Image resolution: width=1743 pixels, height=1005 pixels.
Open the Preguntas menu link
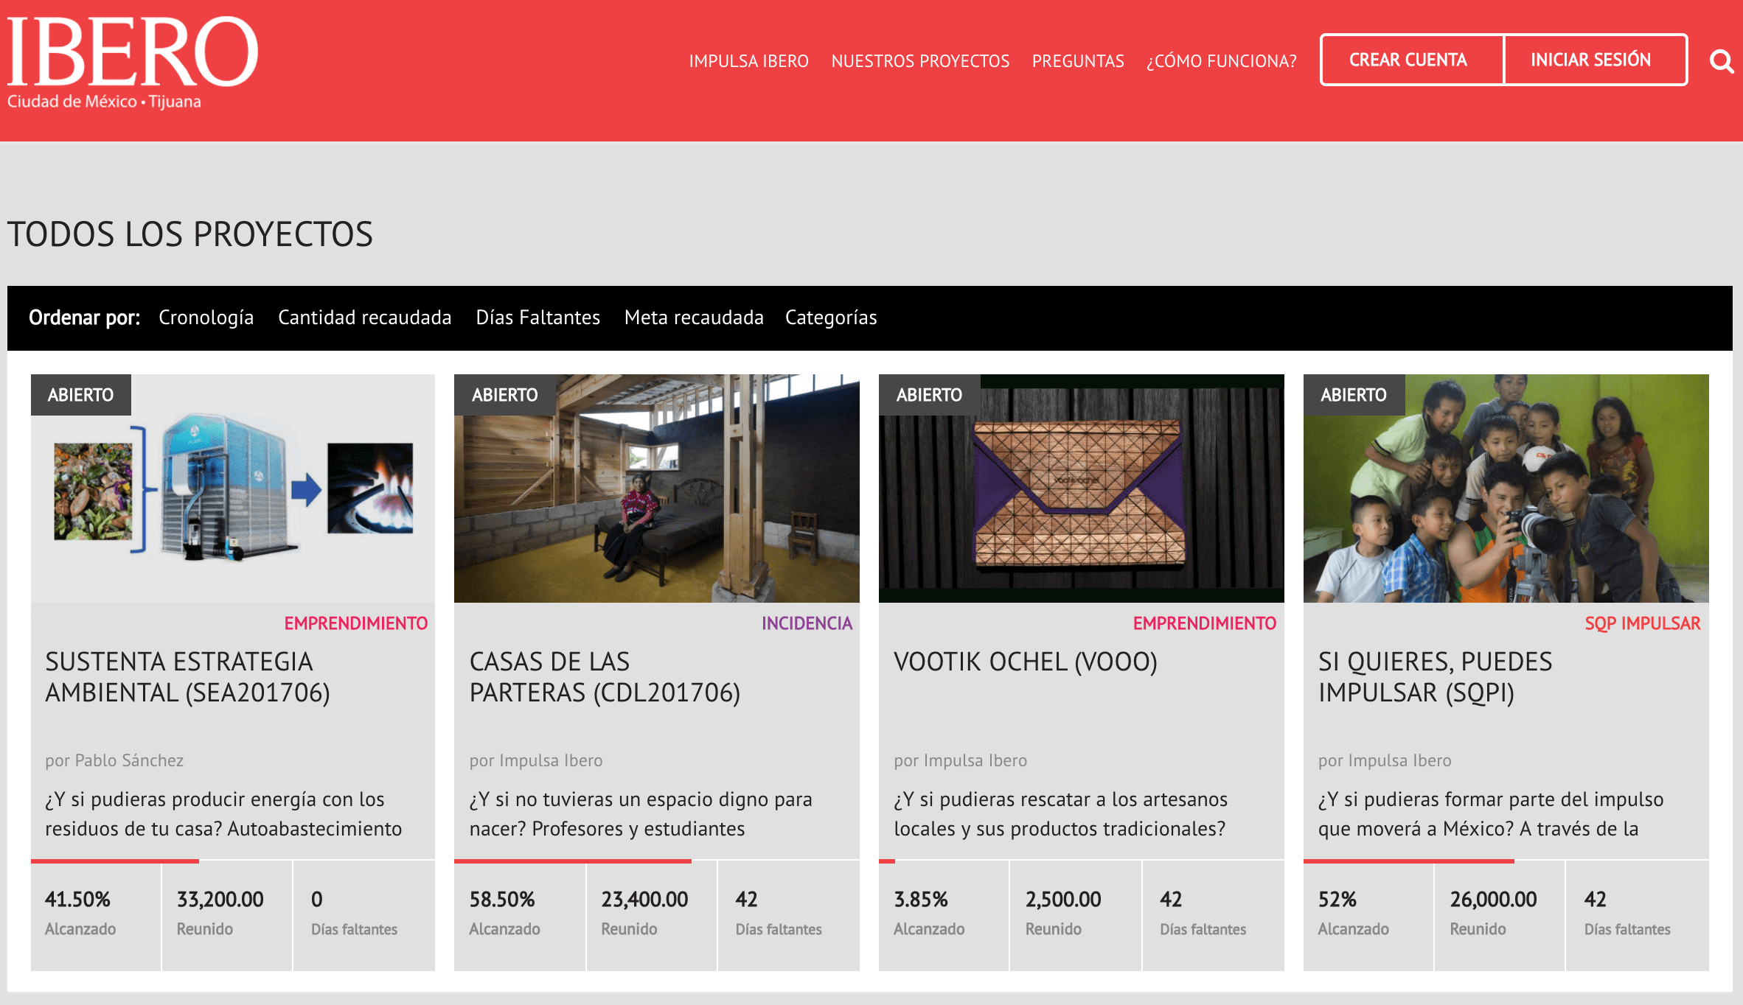coord(1077,61)
